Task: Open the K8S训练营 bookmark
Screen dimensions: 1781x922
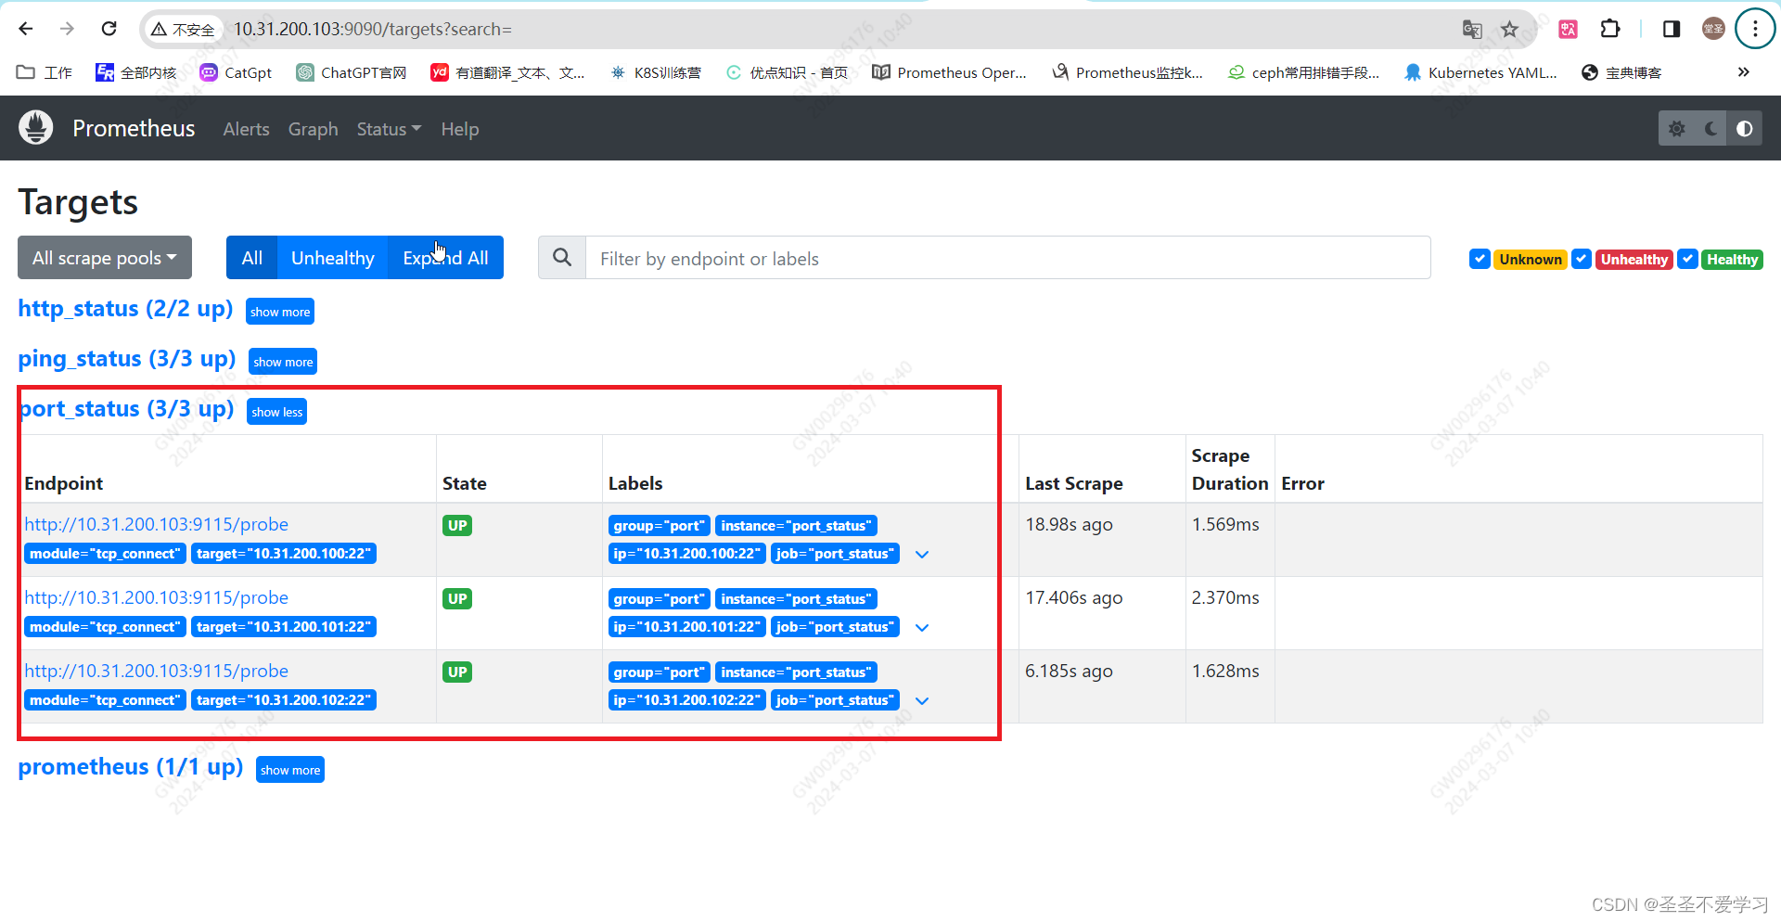Action: (655, 72)
